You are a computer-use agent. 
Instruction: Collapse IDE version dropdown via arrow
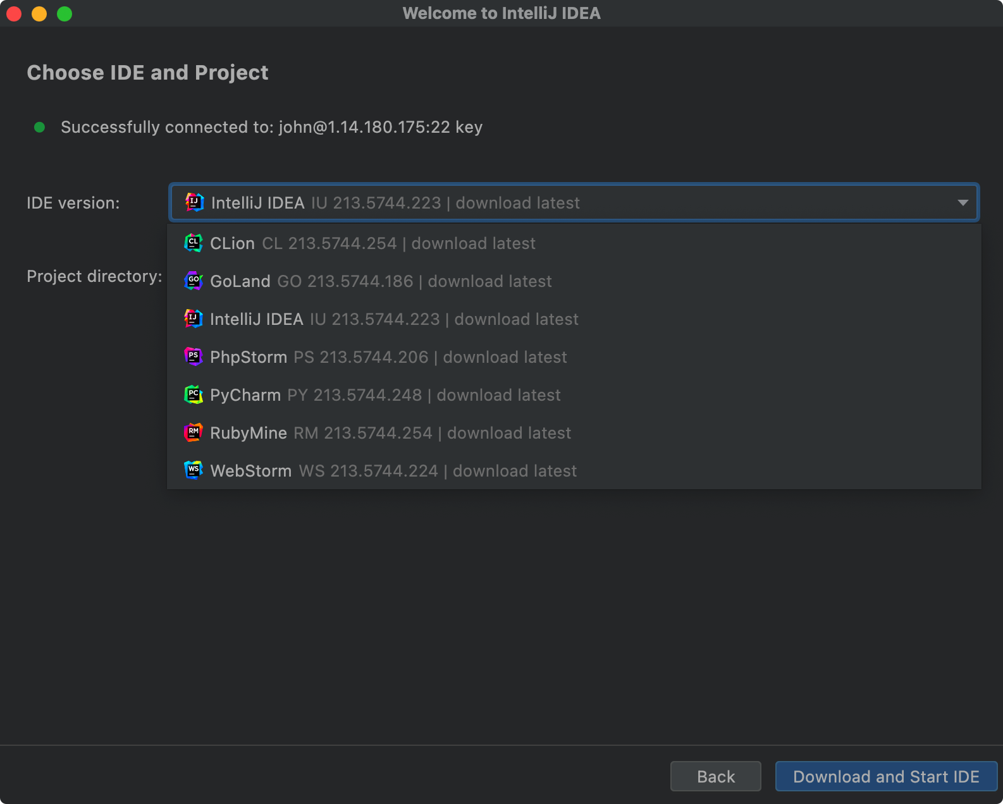(963, 203)
